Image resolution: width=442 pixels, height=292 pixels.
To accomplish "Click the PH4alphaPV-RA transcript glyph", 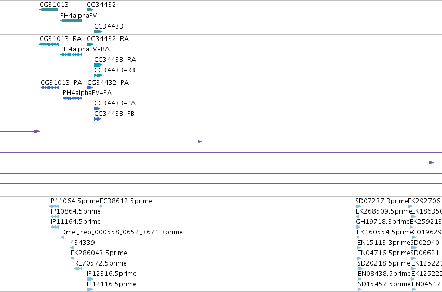I will (71, 55).
